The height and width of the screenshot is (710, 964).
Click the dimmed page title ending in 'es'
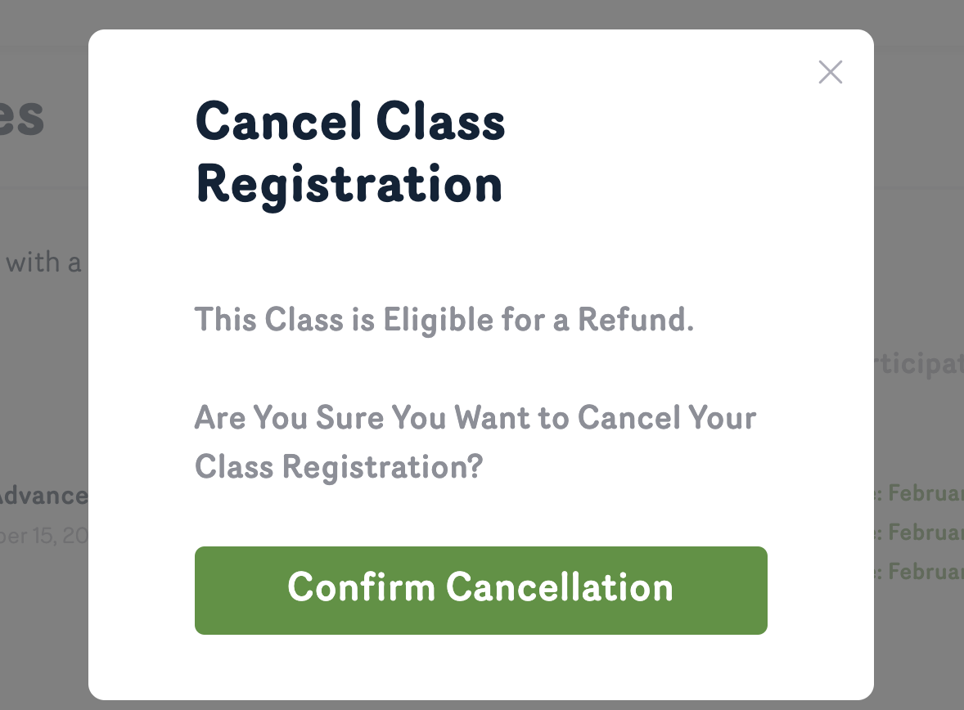23,117
